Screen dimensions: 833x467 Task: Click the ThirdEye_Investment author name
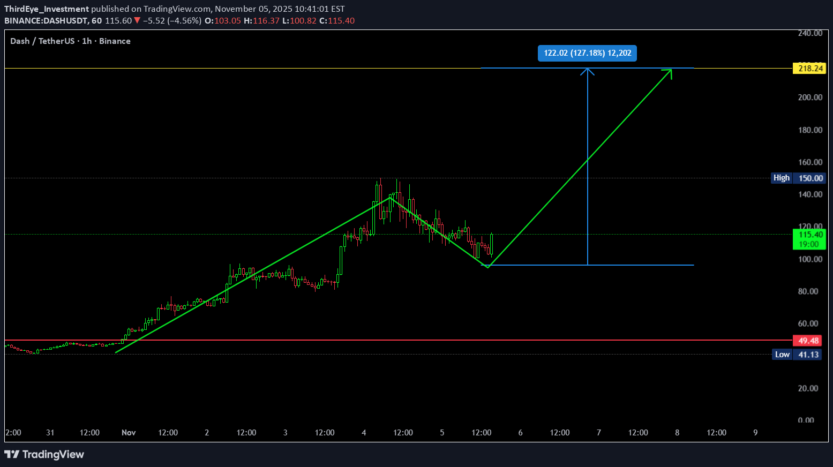pyautogui.click(x=47, y=9)
